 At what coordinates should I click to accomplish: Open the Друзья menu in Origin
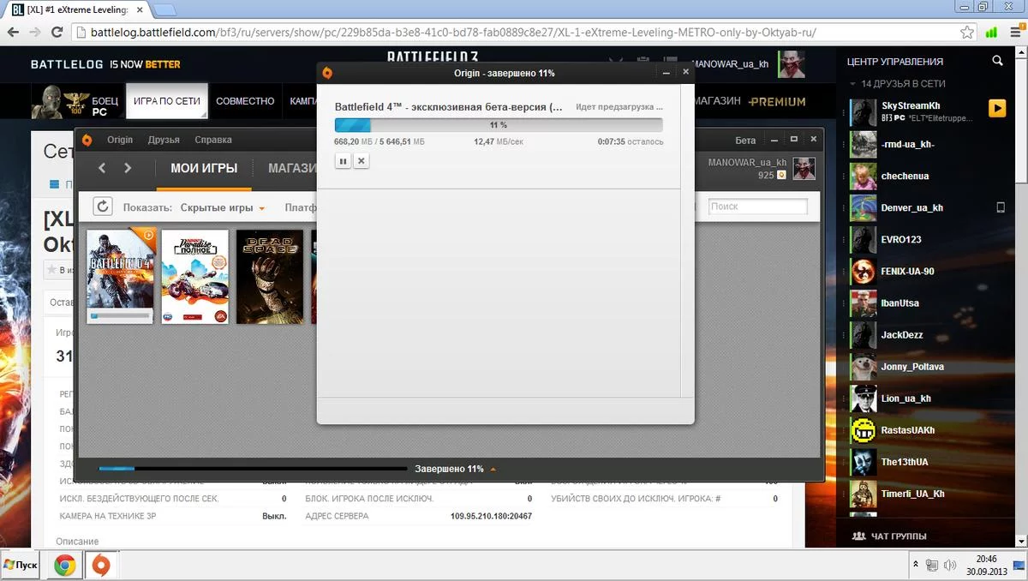click(164, 140)
